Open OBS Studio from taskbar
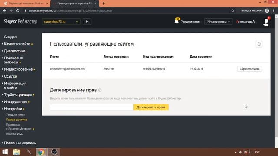 coord(54,152)
